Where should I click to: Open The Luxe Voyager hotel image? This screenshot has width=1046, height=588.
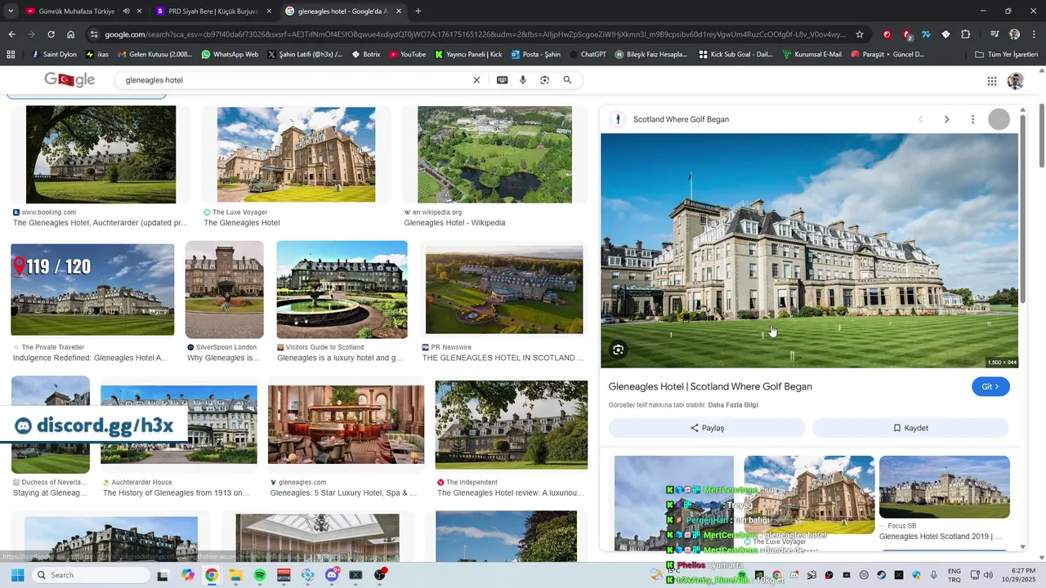[296, 154]
